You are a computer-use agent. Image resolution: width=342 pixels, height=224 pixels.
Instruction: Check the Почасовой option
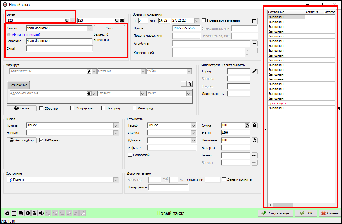click(130, 155)
